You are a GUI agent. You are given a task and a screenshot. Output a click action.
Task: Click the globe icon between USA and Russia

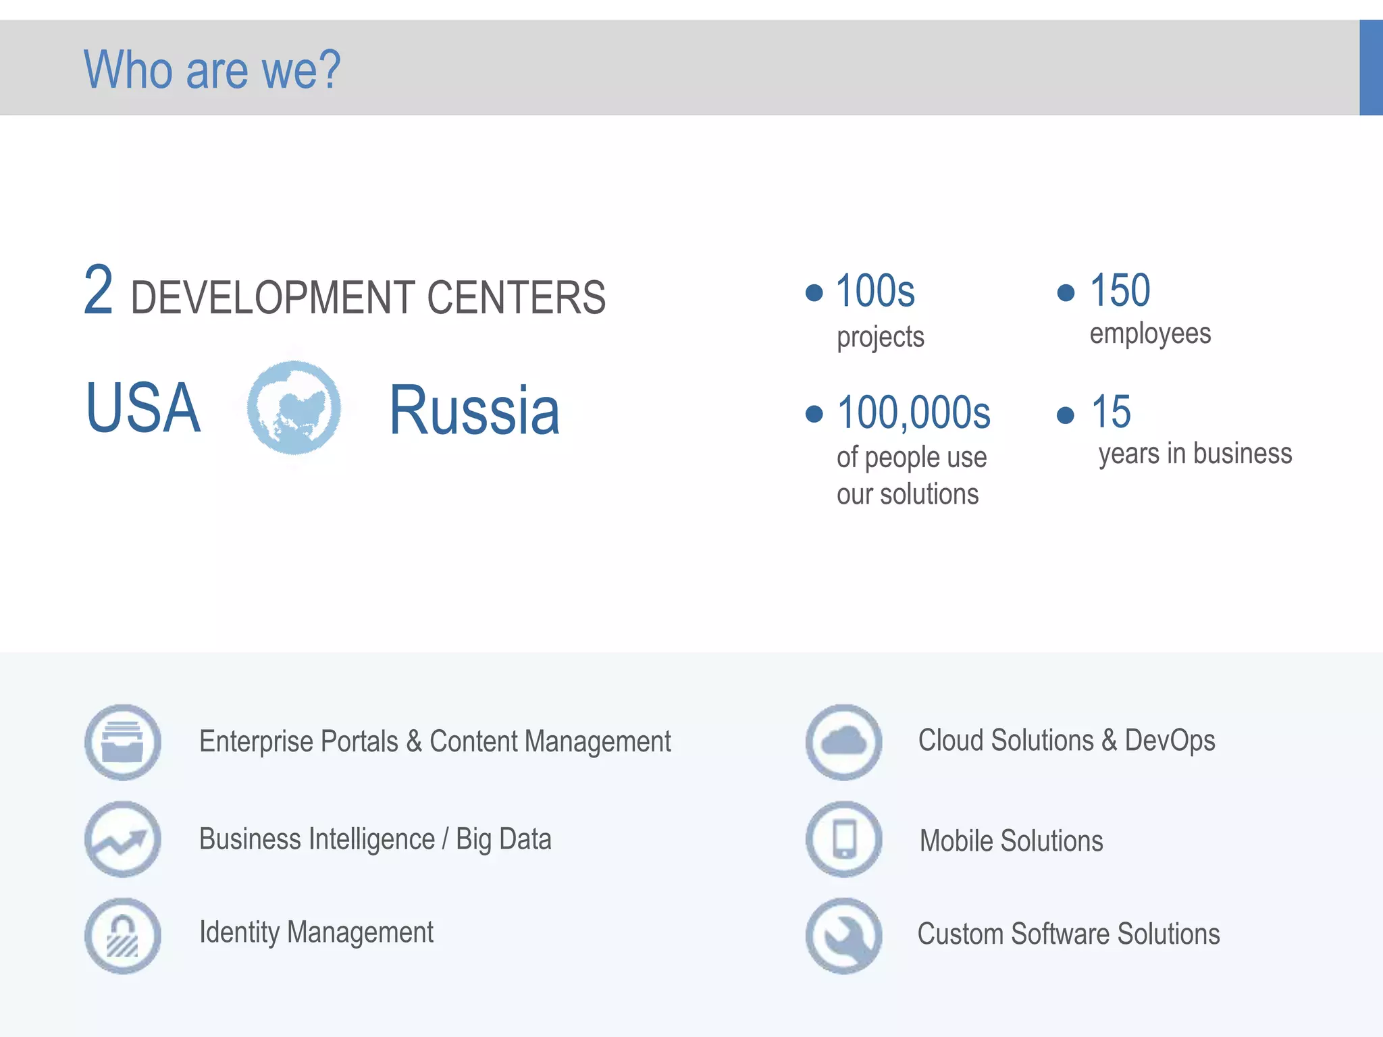point(294,407)
